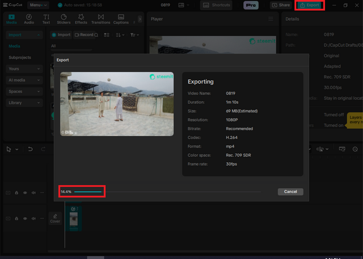Image resolution: width=363 pixels, height=259 pixels.
Task: Click the export preview thumbnail
Action: (117, 104)
